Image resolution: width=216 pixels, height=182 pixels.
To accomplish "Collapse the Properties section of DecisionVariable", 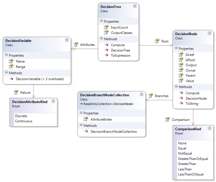I will pyautogui.click(x=6, y=55).
